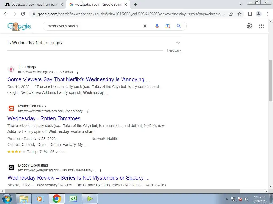
Task: Open the Chrome three-dot menu
Action: click(267, 14)
